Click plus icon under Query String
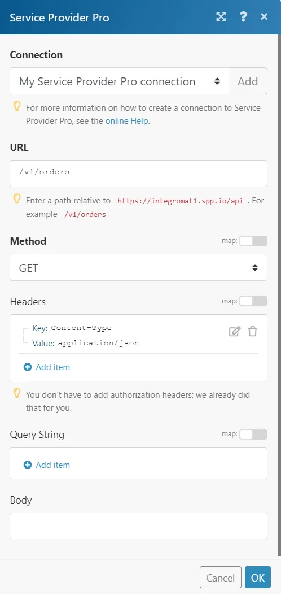This screenshot has width=281, height=594. click(28, 465)
